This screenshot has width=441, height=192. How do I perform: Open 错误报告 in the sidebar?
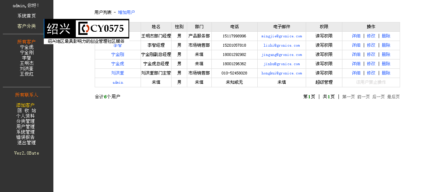coord(25,137)
